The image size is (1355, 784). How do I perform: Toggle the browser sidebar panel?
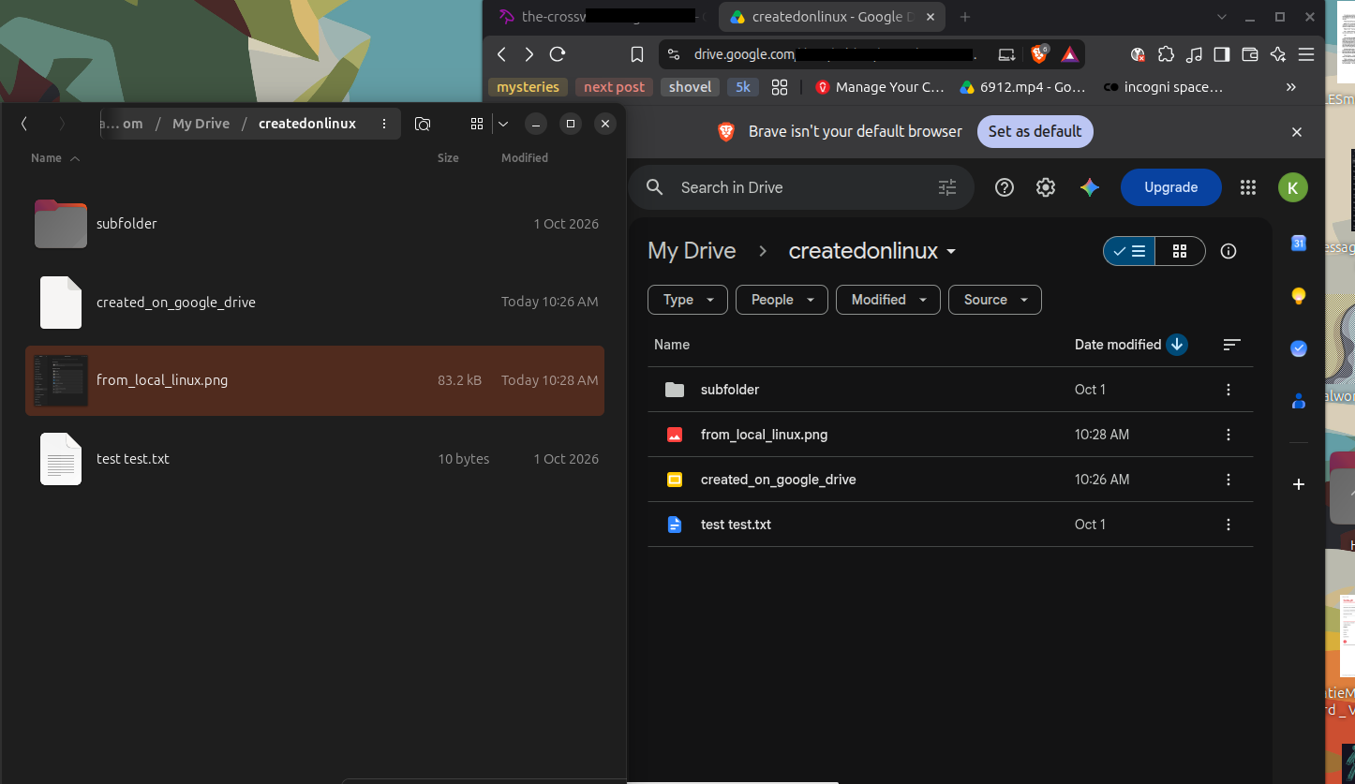coord(1221,54)
